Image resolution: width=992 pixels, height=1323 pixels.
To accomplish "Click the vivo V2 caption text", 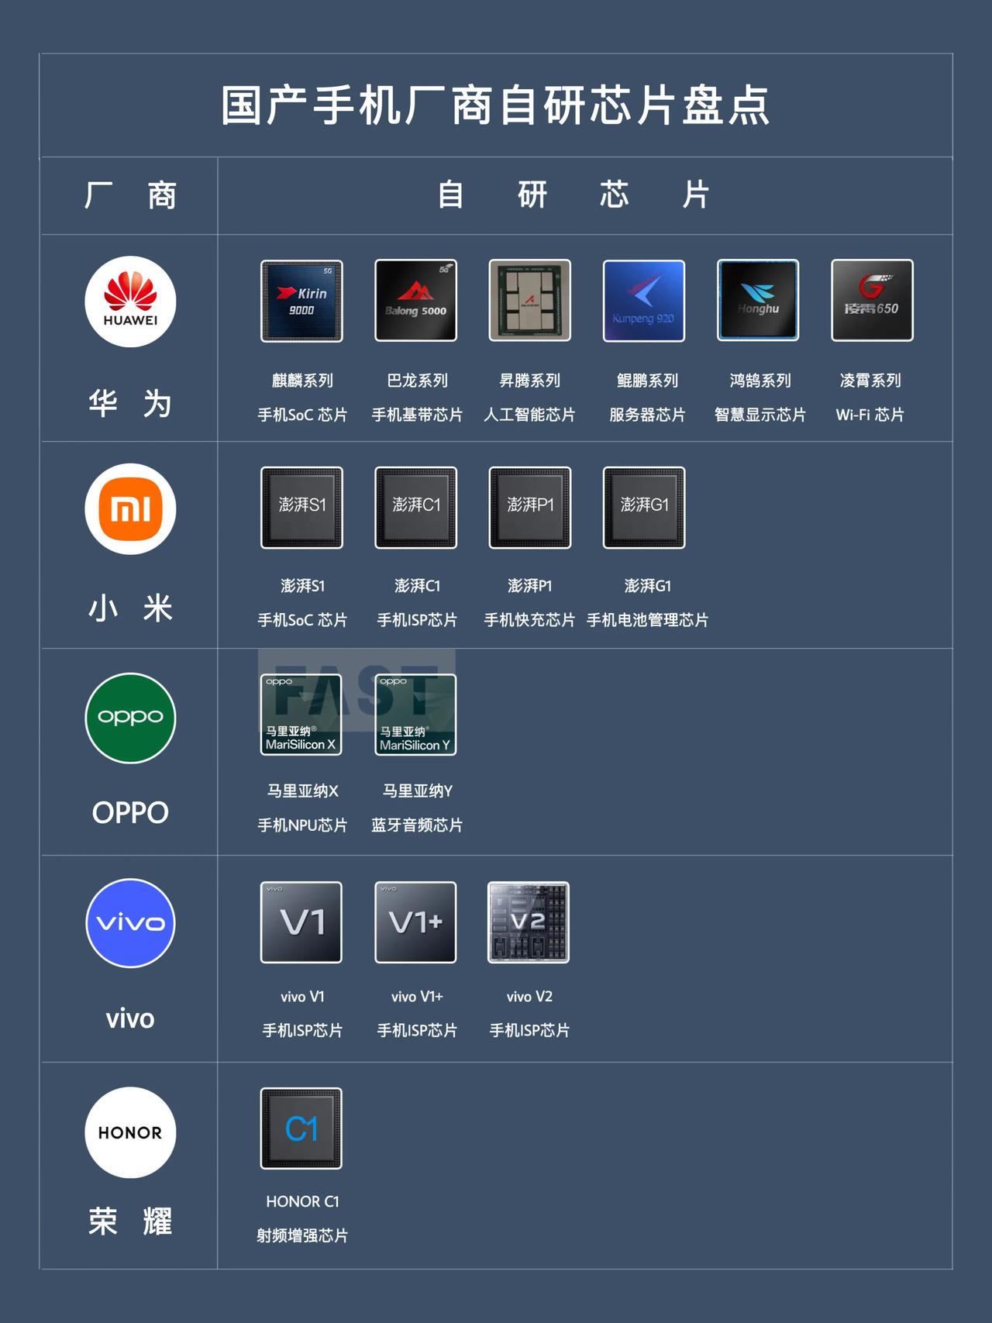I will point(530,997).
